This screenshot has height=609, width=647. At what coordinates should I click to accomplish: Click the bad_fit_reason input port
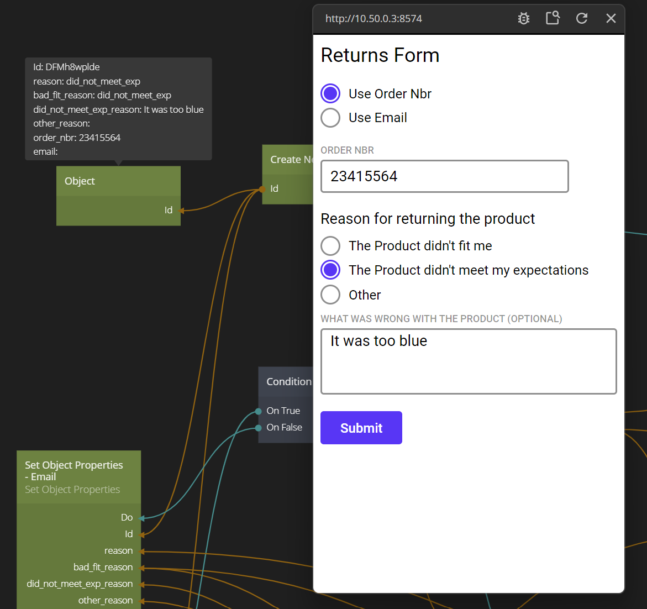coord(141,568)
